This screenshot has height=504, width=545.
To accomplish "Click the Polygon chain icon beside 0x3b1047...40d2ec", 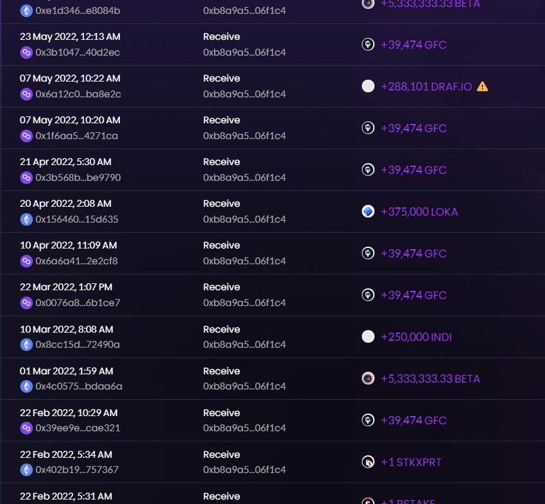I will pos(27,52).
